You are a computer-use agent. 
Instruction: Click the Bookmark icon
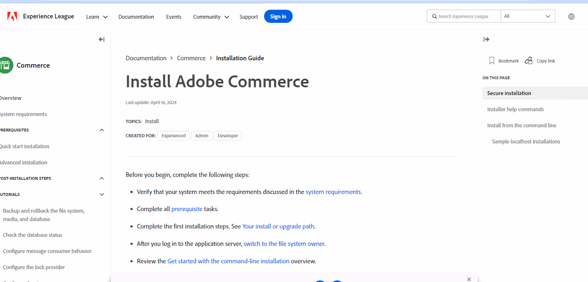click(x=492, y=61)
